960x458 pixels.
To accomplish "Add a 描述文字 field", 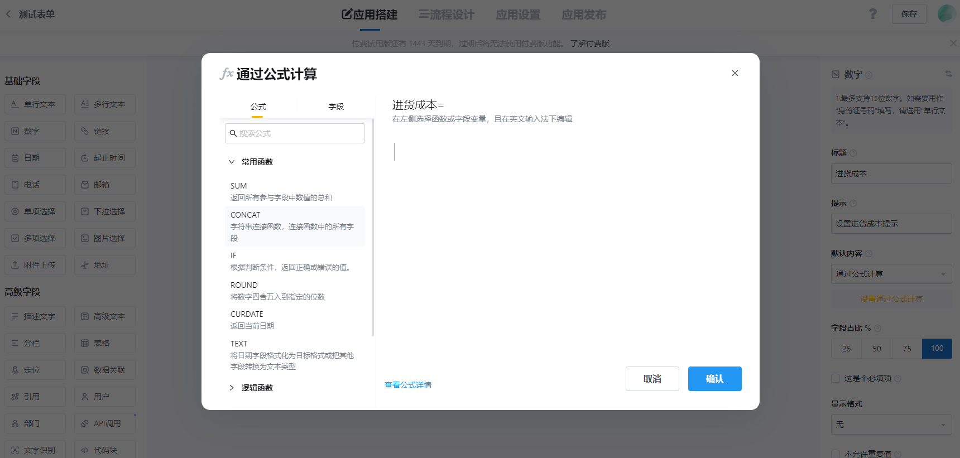I will 35,316.
